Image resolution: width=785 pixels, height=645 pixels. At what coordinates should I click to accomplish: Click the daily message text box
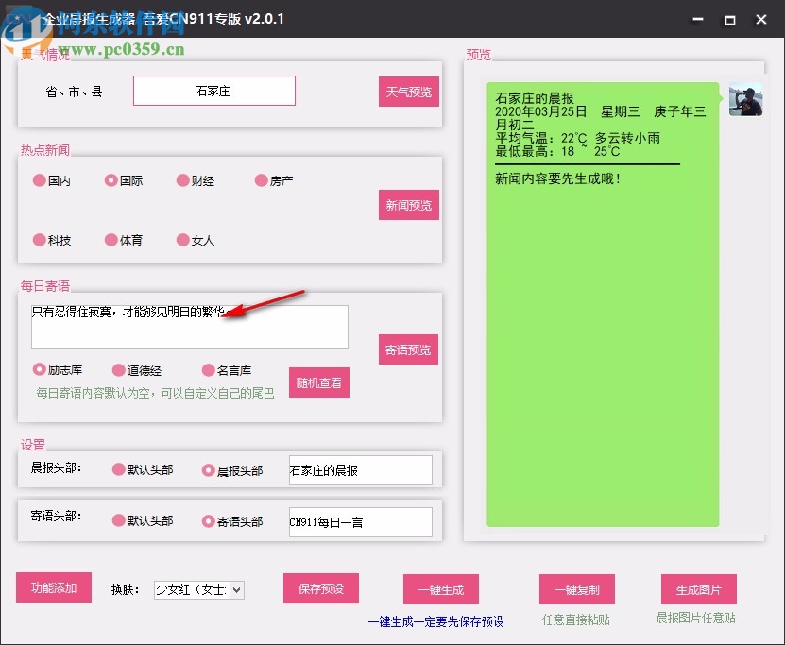[189, 327]
